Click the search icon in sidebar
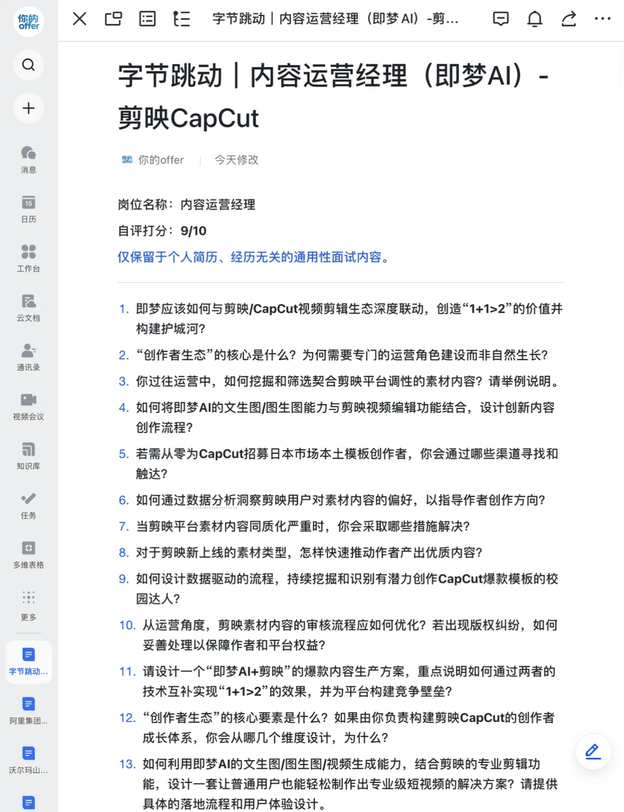The image size is (624, 812). pyautogui.click(x=28, y=65)
